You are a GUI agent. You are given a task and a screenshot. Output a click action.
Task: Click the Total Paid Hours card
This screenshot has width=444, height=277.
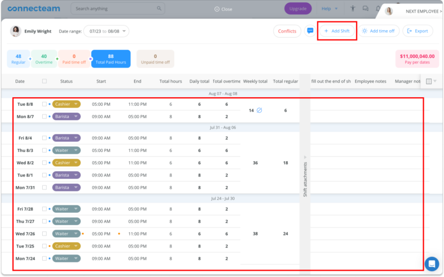click(x=111, y=59)
